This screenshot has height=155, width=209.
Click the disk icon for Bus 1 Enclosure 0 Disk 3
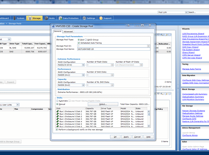click(58, 119)
